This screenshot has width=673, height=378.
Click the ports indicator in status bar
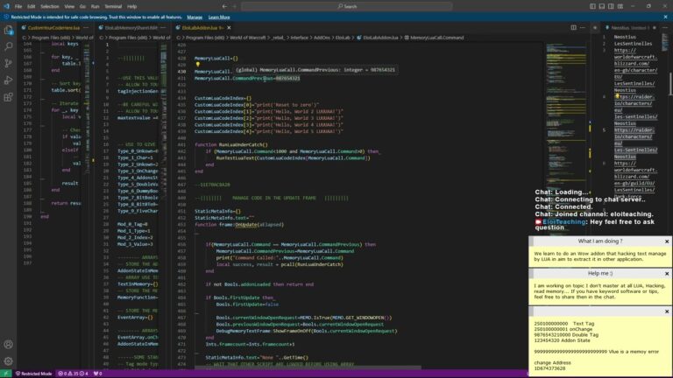(x=98, y=374)
